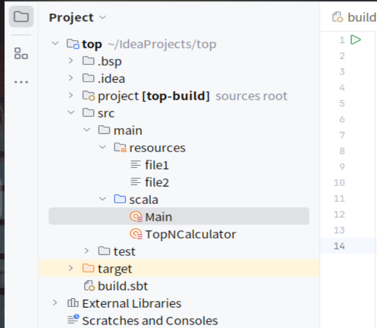Collapse the resources folder
Viewport: 377px width, 328px height.
tap(103, 147)
